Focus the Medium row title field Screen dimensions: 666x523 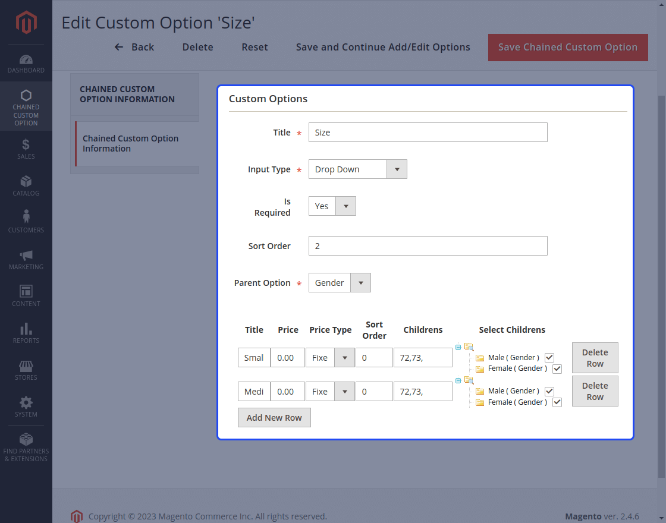(254, 392)
